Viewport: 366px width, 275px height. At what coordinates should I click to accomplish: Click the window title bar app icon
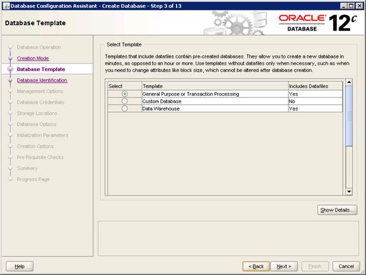point(6,5)
